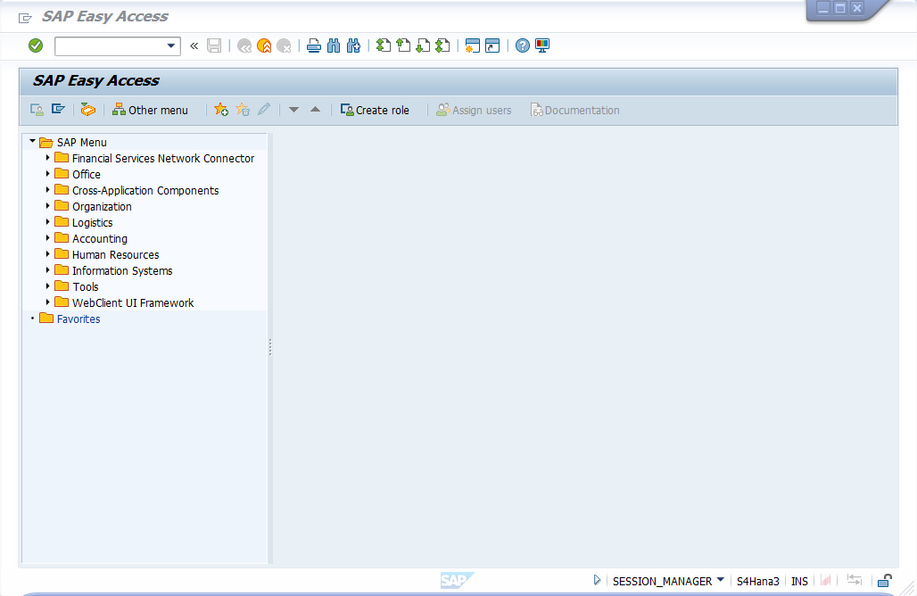Select the Save icon in the standard toolbar

pyautogui.click(x=214, y=45)
